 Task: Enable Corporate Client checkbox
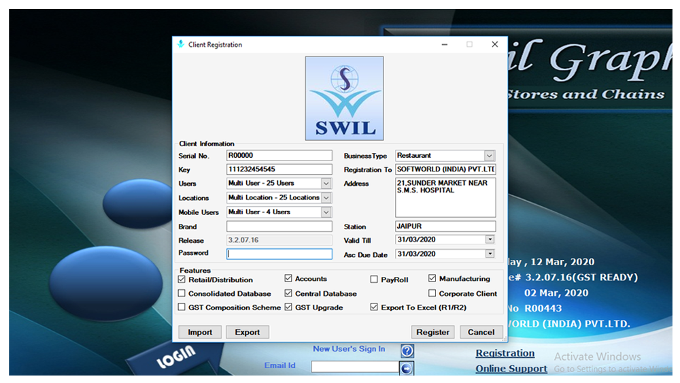(432, 293)
